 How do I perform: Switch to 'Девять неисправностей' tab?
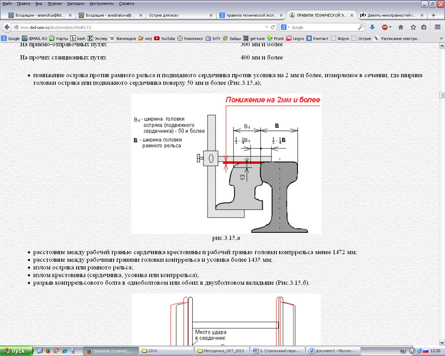392,15
